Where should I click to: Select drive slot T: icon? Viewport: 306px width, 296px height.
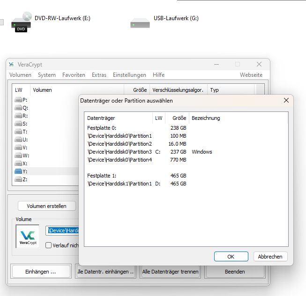click(18, 132)
